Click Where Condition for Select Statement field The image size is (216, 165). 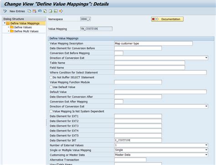pos(160,72)
